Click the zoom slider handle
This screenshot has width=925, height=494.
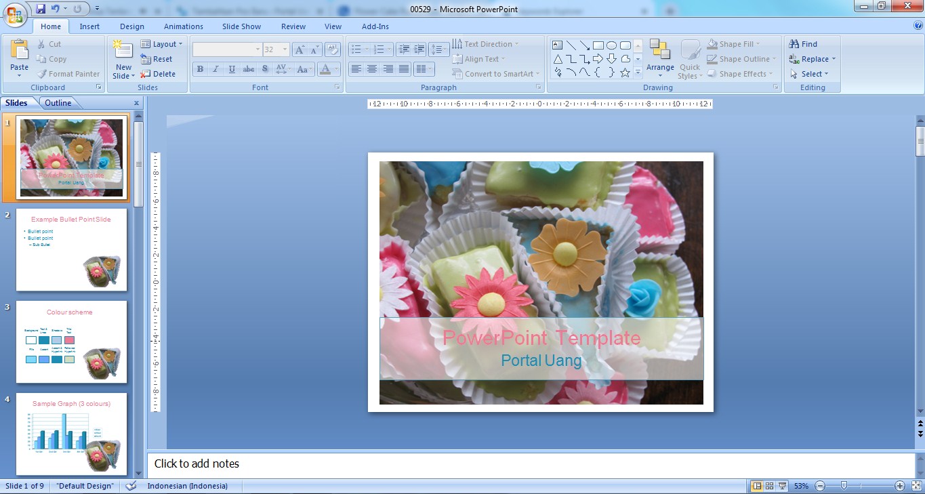844,486
